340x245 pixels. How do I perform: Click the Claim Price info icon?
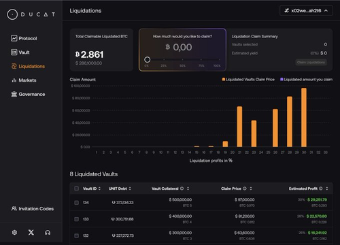coord(245,189)
